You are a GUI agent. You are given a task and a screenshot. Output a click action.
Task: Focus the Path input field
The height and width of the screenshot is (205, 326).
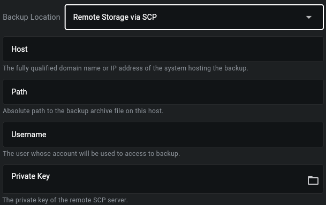(x=163, y=92)
